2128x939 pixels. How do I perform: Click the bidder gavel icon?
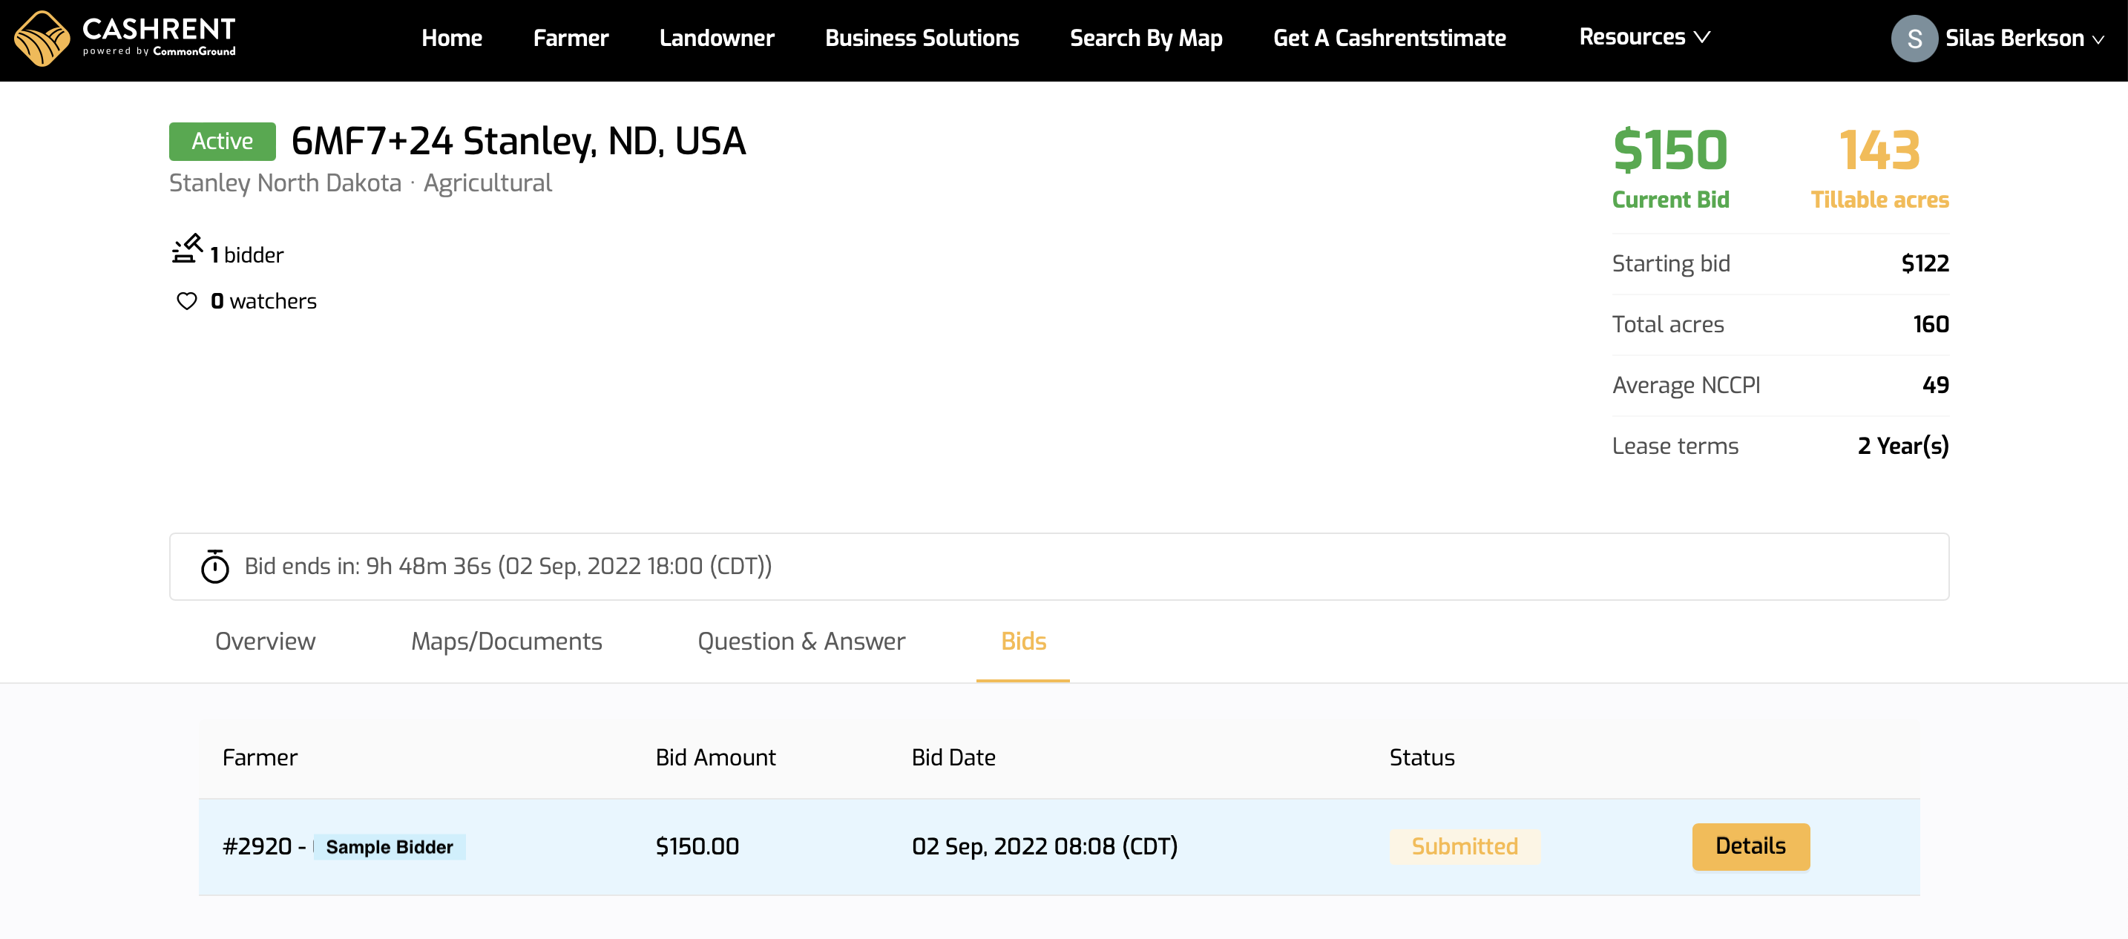(x=187, y=248)
